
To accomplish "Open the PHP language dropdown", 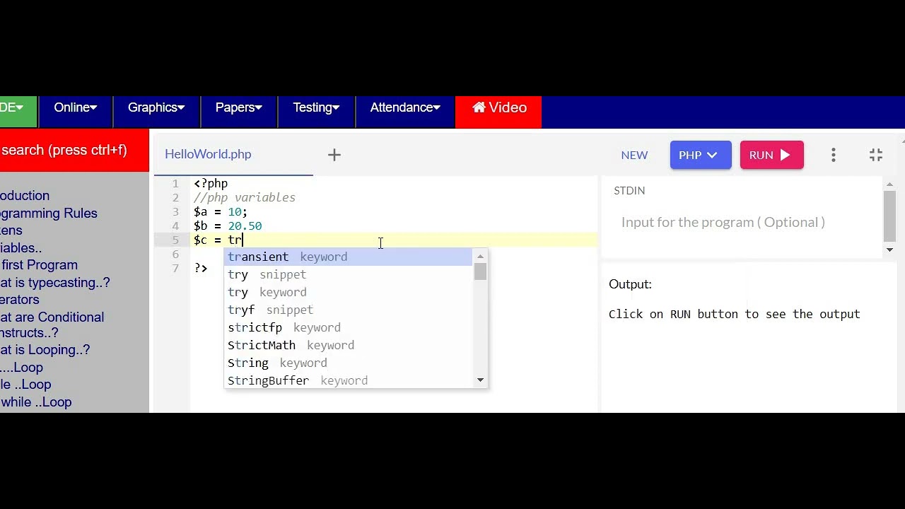I will [x=700, y=155].
